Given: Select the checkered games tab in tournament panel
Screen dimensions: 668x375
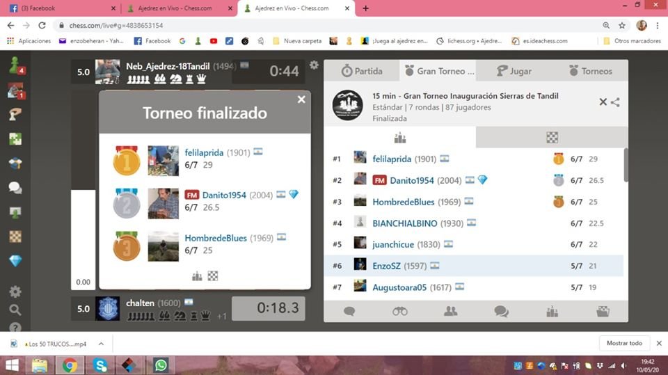Looking at the screenshot, I should 552,137.
